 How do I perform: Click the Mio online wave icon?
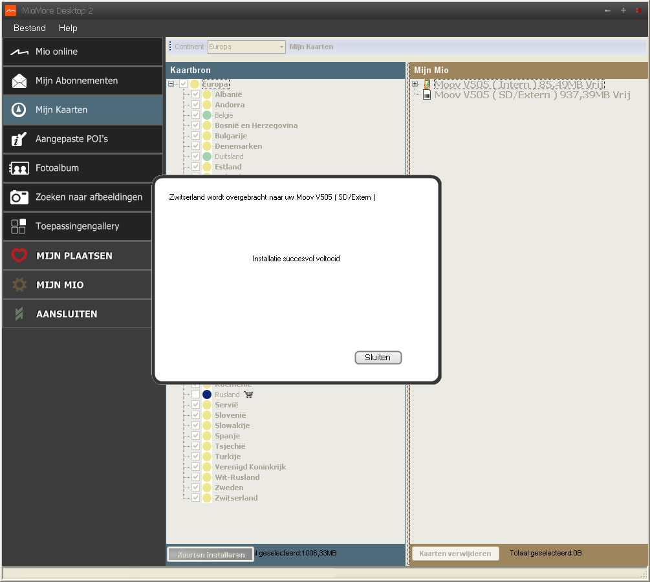pyautogui.click(x=19, y=52)
